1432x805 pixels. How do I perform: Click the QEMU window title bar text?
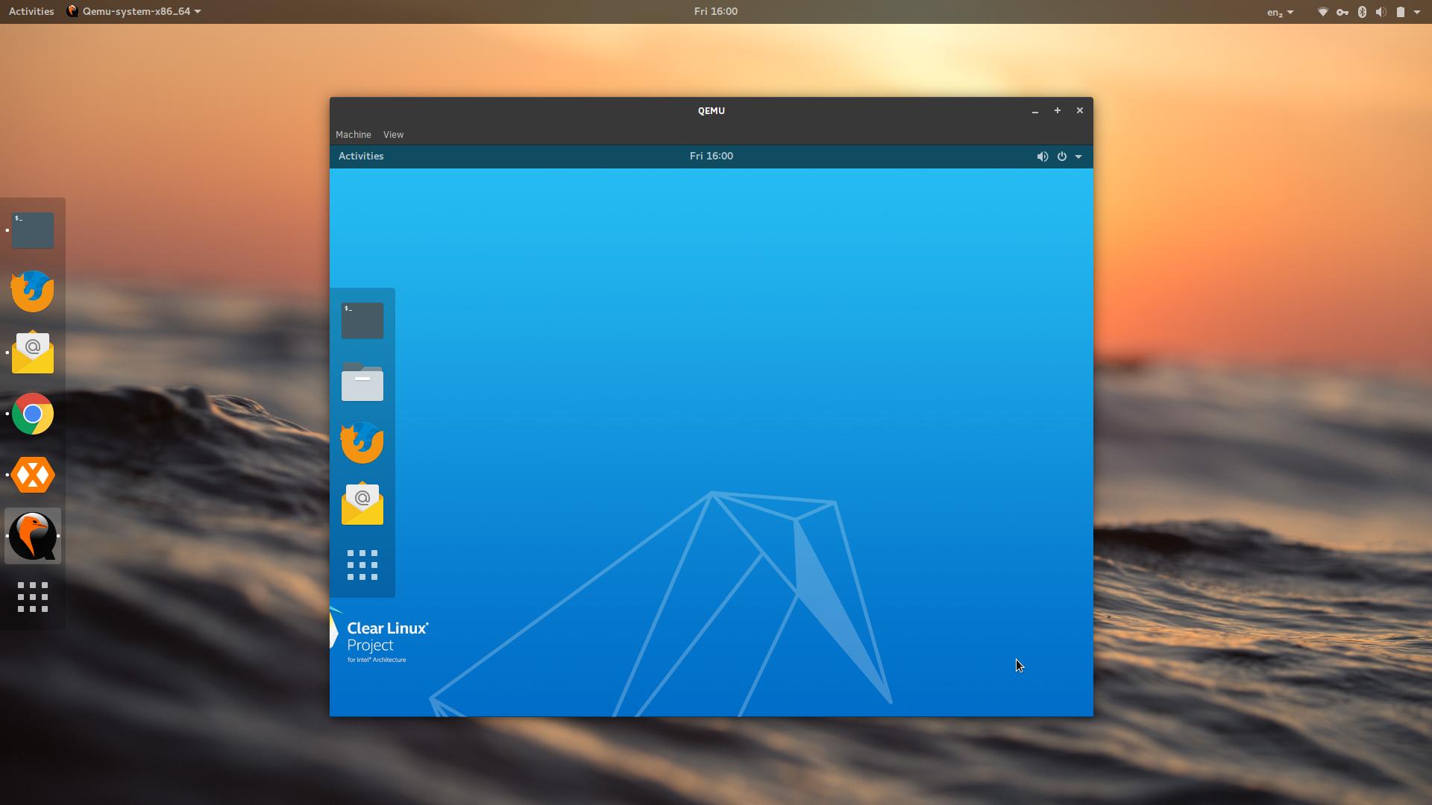tap(712, 110)
